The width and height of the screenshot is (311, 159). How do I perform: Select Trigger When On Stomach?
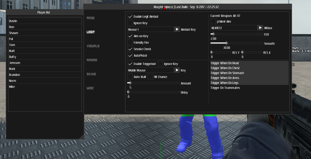(x=250, y=73)
